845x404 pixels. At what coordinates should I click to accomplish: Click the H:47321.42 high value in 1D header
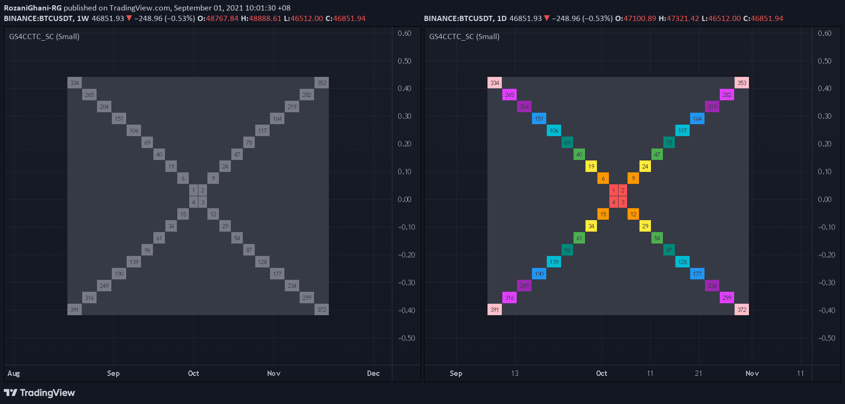point(679,18)
